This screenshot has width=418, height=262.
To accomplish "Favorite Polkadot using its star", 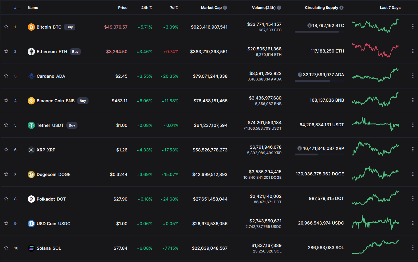I will pyautogui.click(x=6, y=199).
